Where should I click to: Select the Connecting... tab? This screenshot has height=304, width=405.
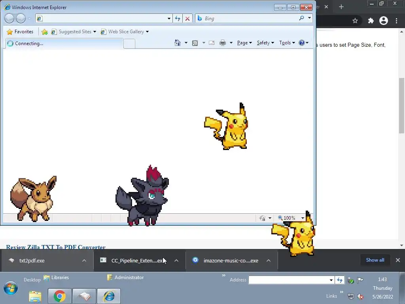pos(64,44)
